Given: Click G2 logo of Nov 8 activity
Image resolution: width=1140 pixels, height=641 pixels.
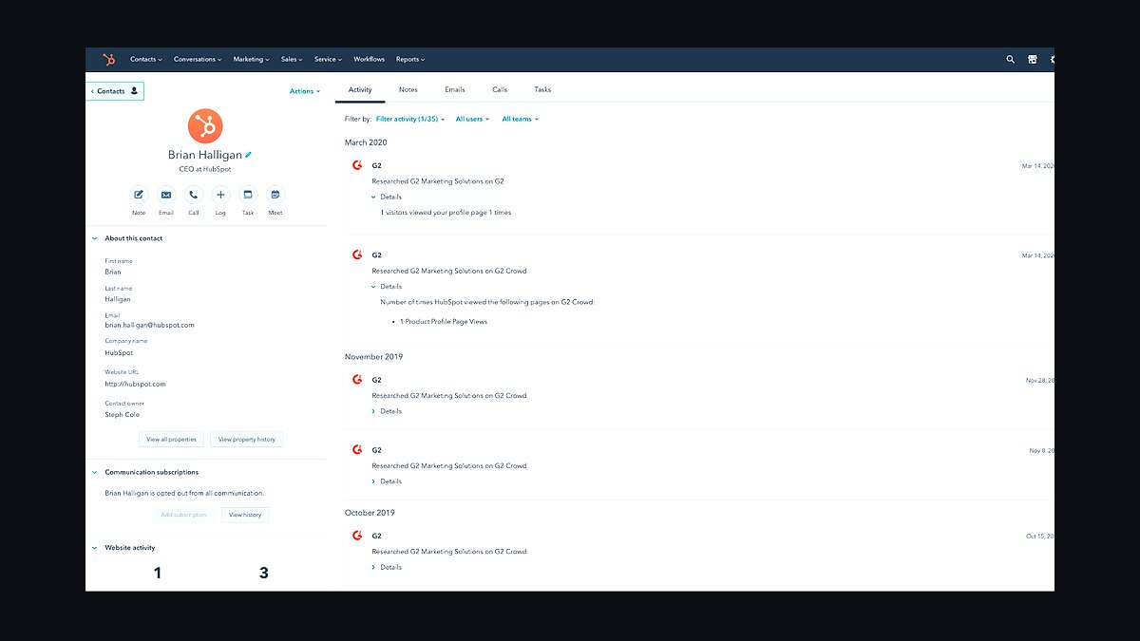Looking at the screenshot, I should [x=357, y=450].
